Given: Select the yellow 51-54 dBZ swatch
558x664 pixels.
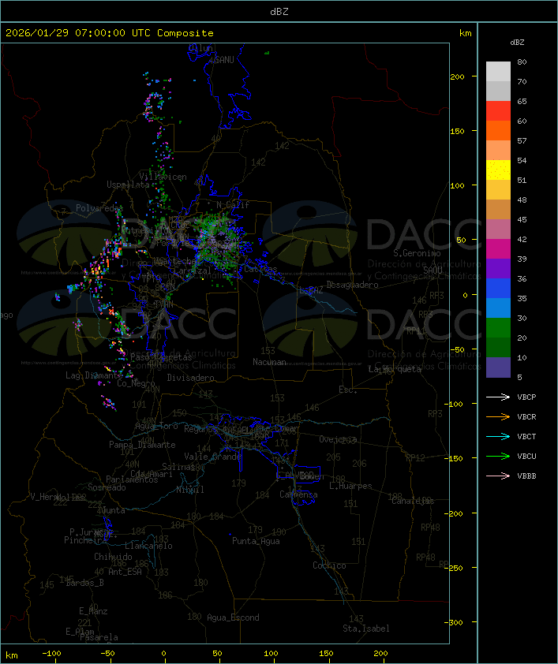Looking at the screenshot, I should (x=498, y=170).
